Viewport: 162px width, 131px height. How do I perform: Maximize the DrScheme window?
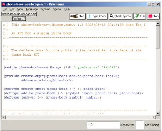tap(153, 5)
